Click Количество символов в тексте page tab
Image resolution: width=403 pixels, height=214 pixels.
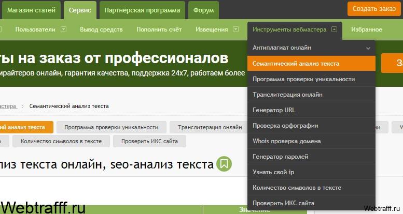[61, 141]
